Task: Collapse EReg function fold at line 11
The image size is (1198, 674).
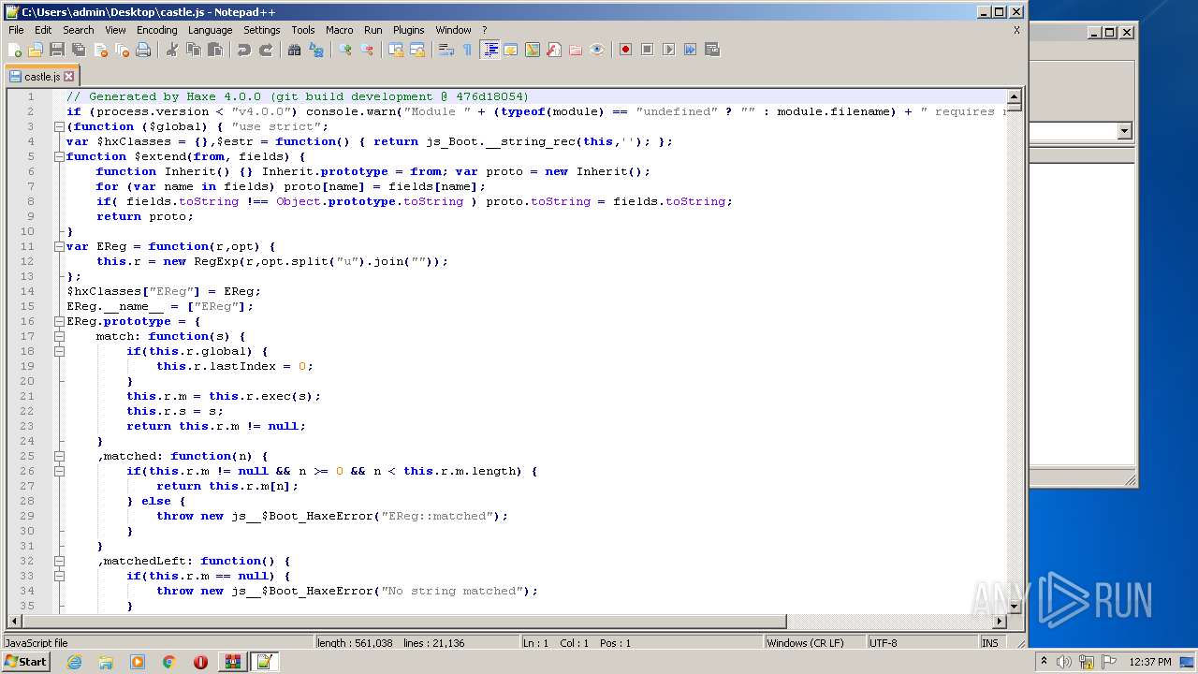Action: tap(59, 246)
